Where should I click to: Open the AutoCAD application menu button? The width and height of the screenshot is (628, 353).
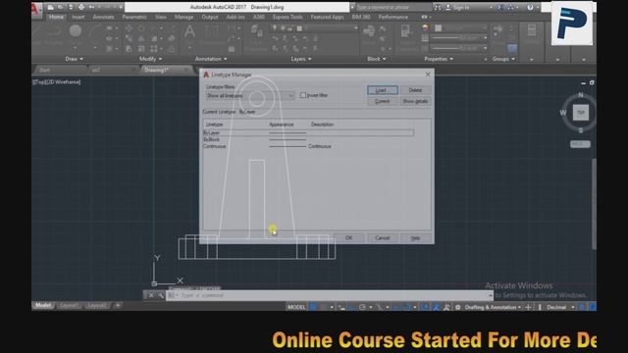click(36, 10)
